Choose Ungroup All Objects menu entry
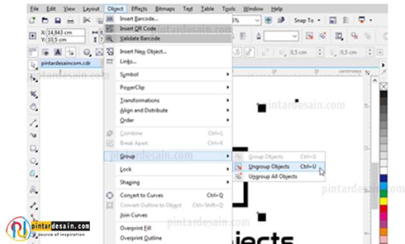This screenshot has height=244, width=405. pyautogui.click(x=279, y=177)
